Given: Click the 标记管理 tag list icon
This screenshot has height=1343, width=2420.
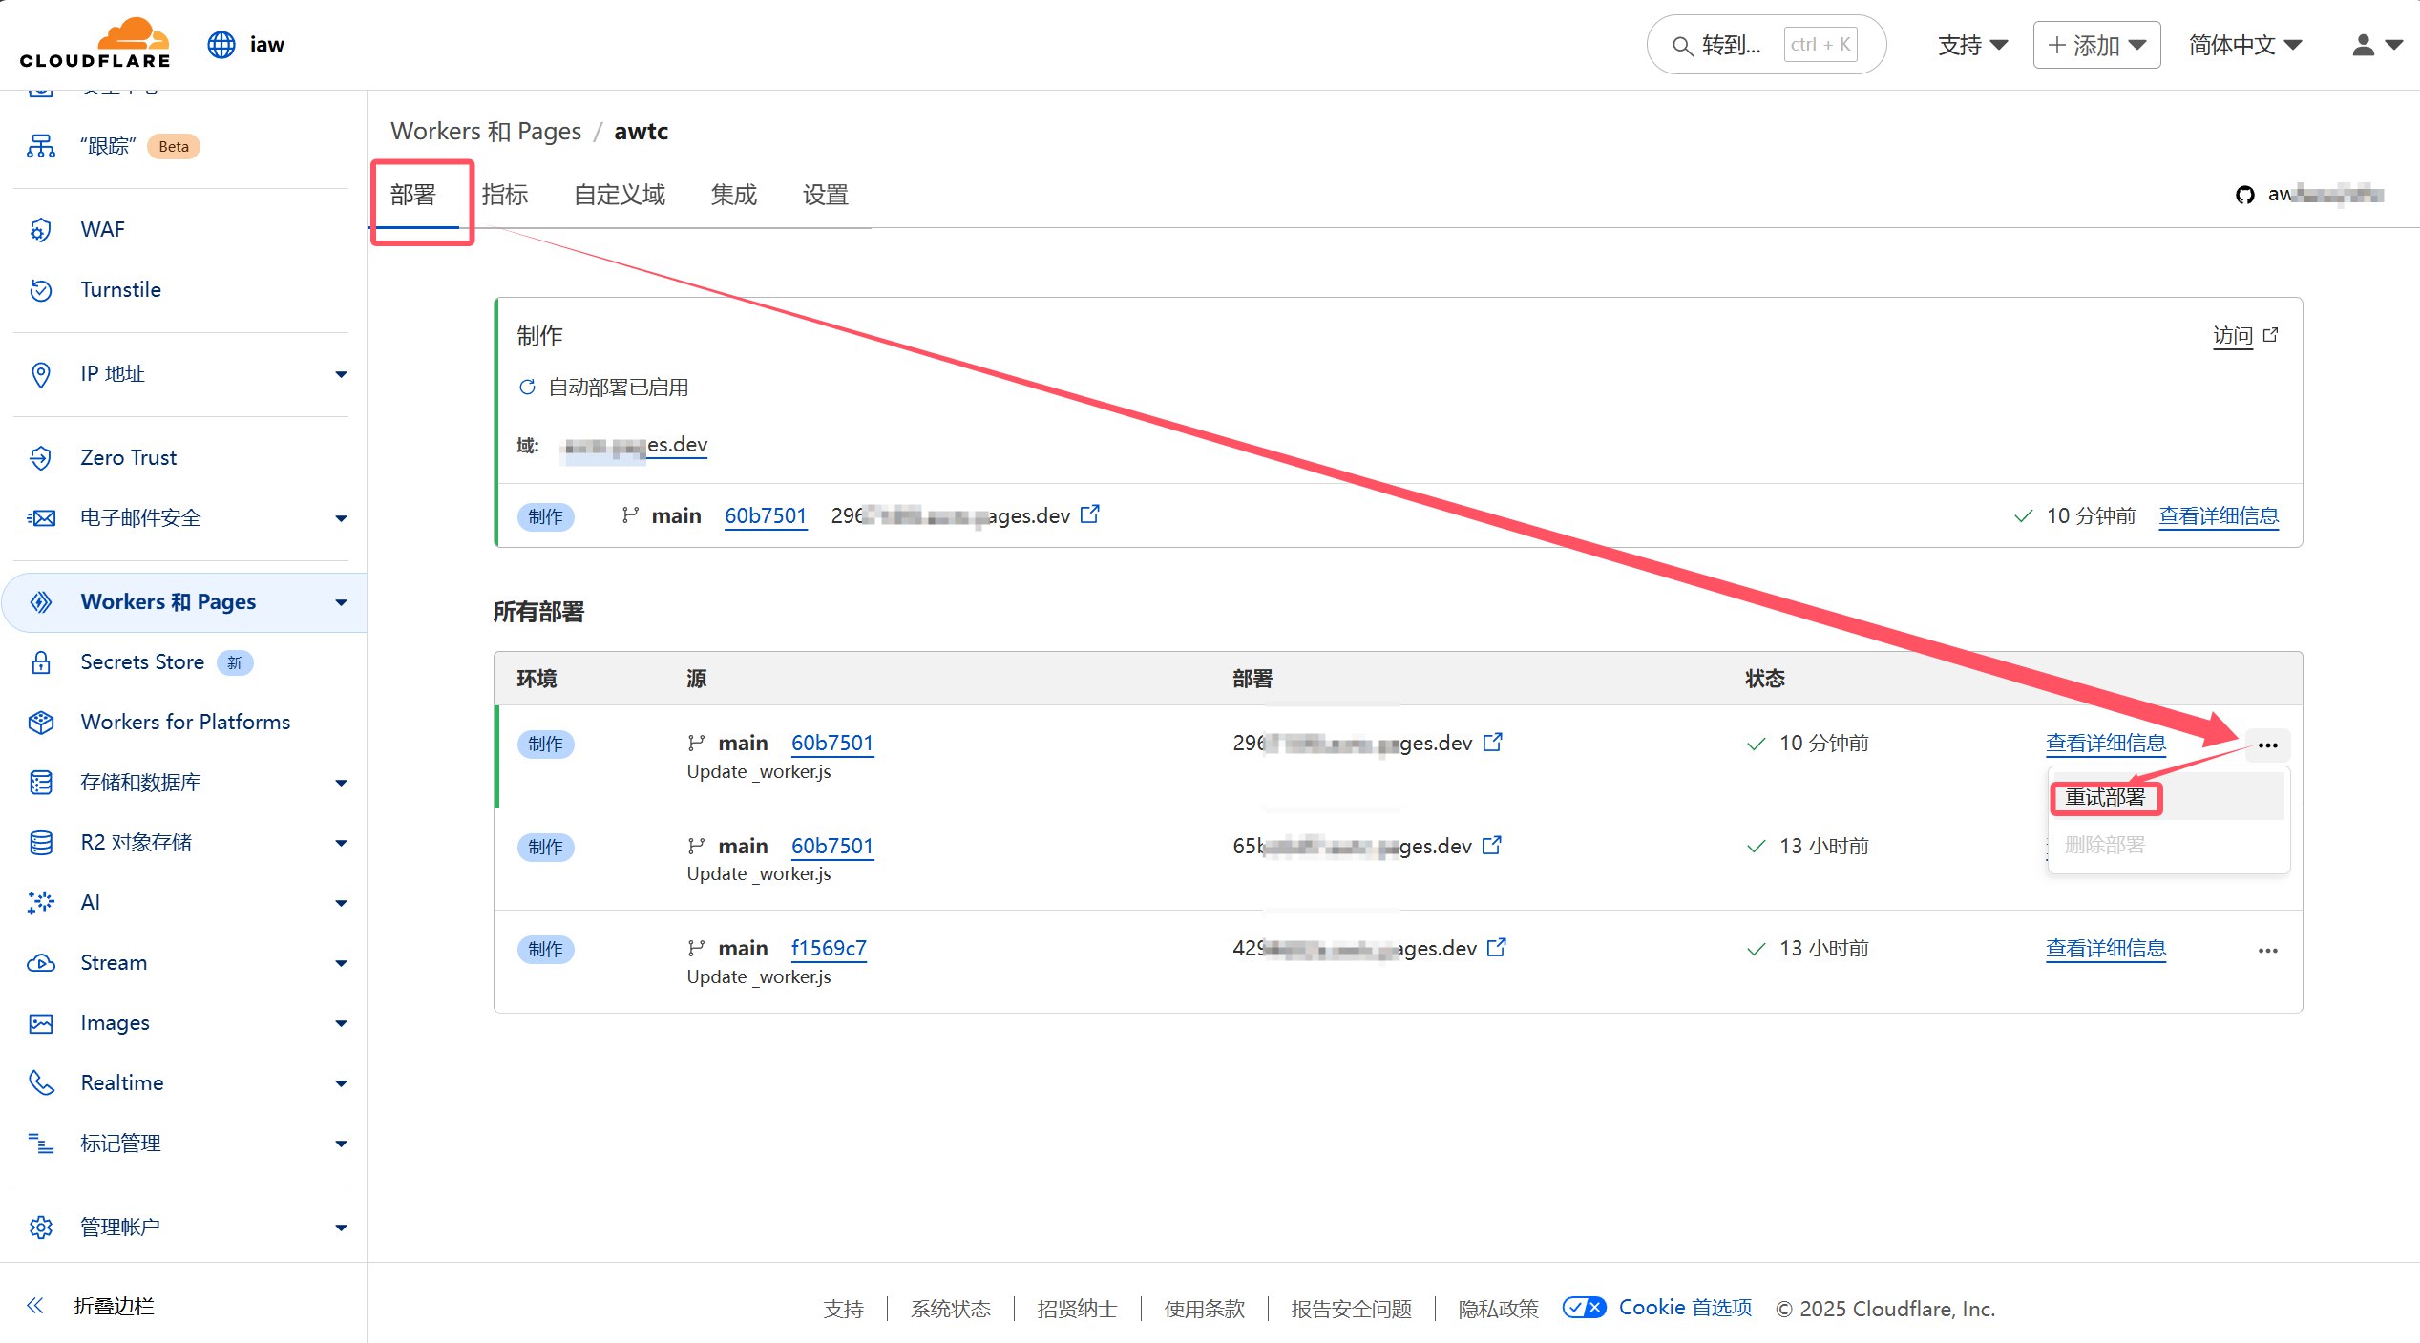Looking at the screenshot, I should coord(41,1144).
